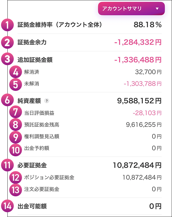172x217 pixels.
Task: Select badge 3 beside 追加証拠金額
Action: tap(7, 59)
